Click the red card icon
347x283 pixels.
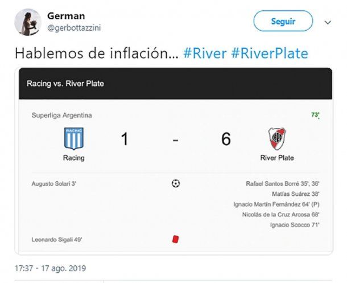(x=176, y=239)
